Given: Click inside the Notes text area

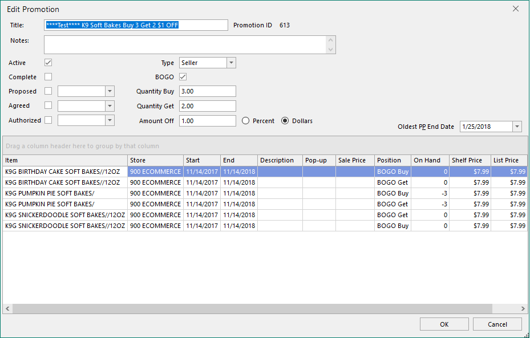Looking at the screenshot, I should coord(185,44).
